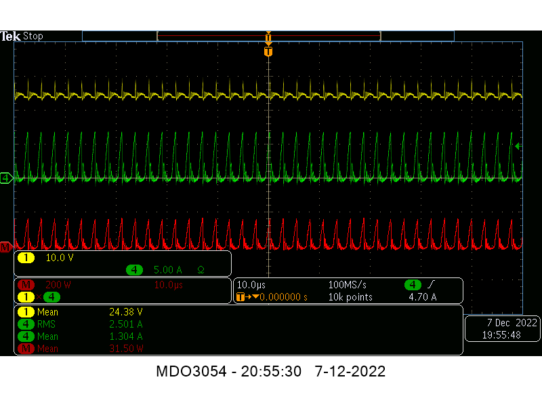The width and height of the screenshot is (542, 407).
Task: Click the channel 1 badge in Mean measurement row
Action: (x=26, y=312)
